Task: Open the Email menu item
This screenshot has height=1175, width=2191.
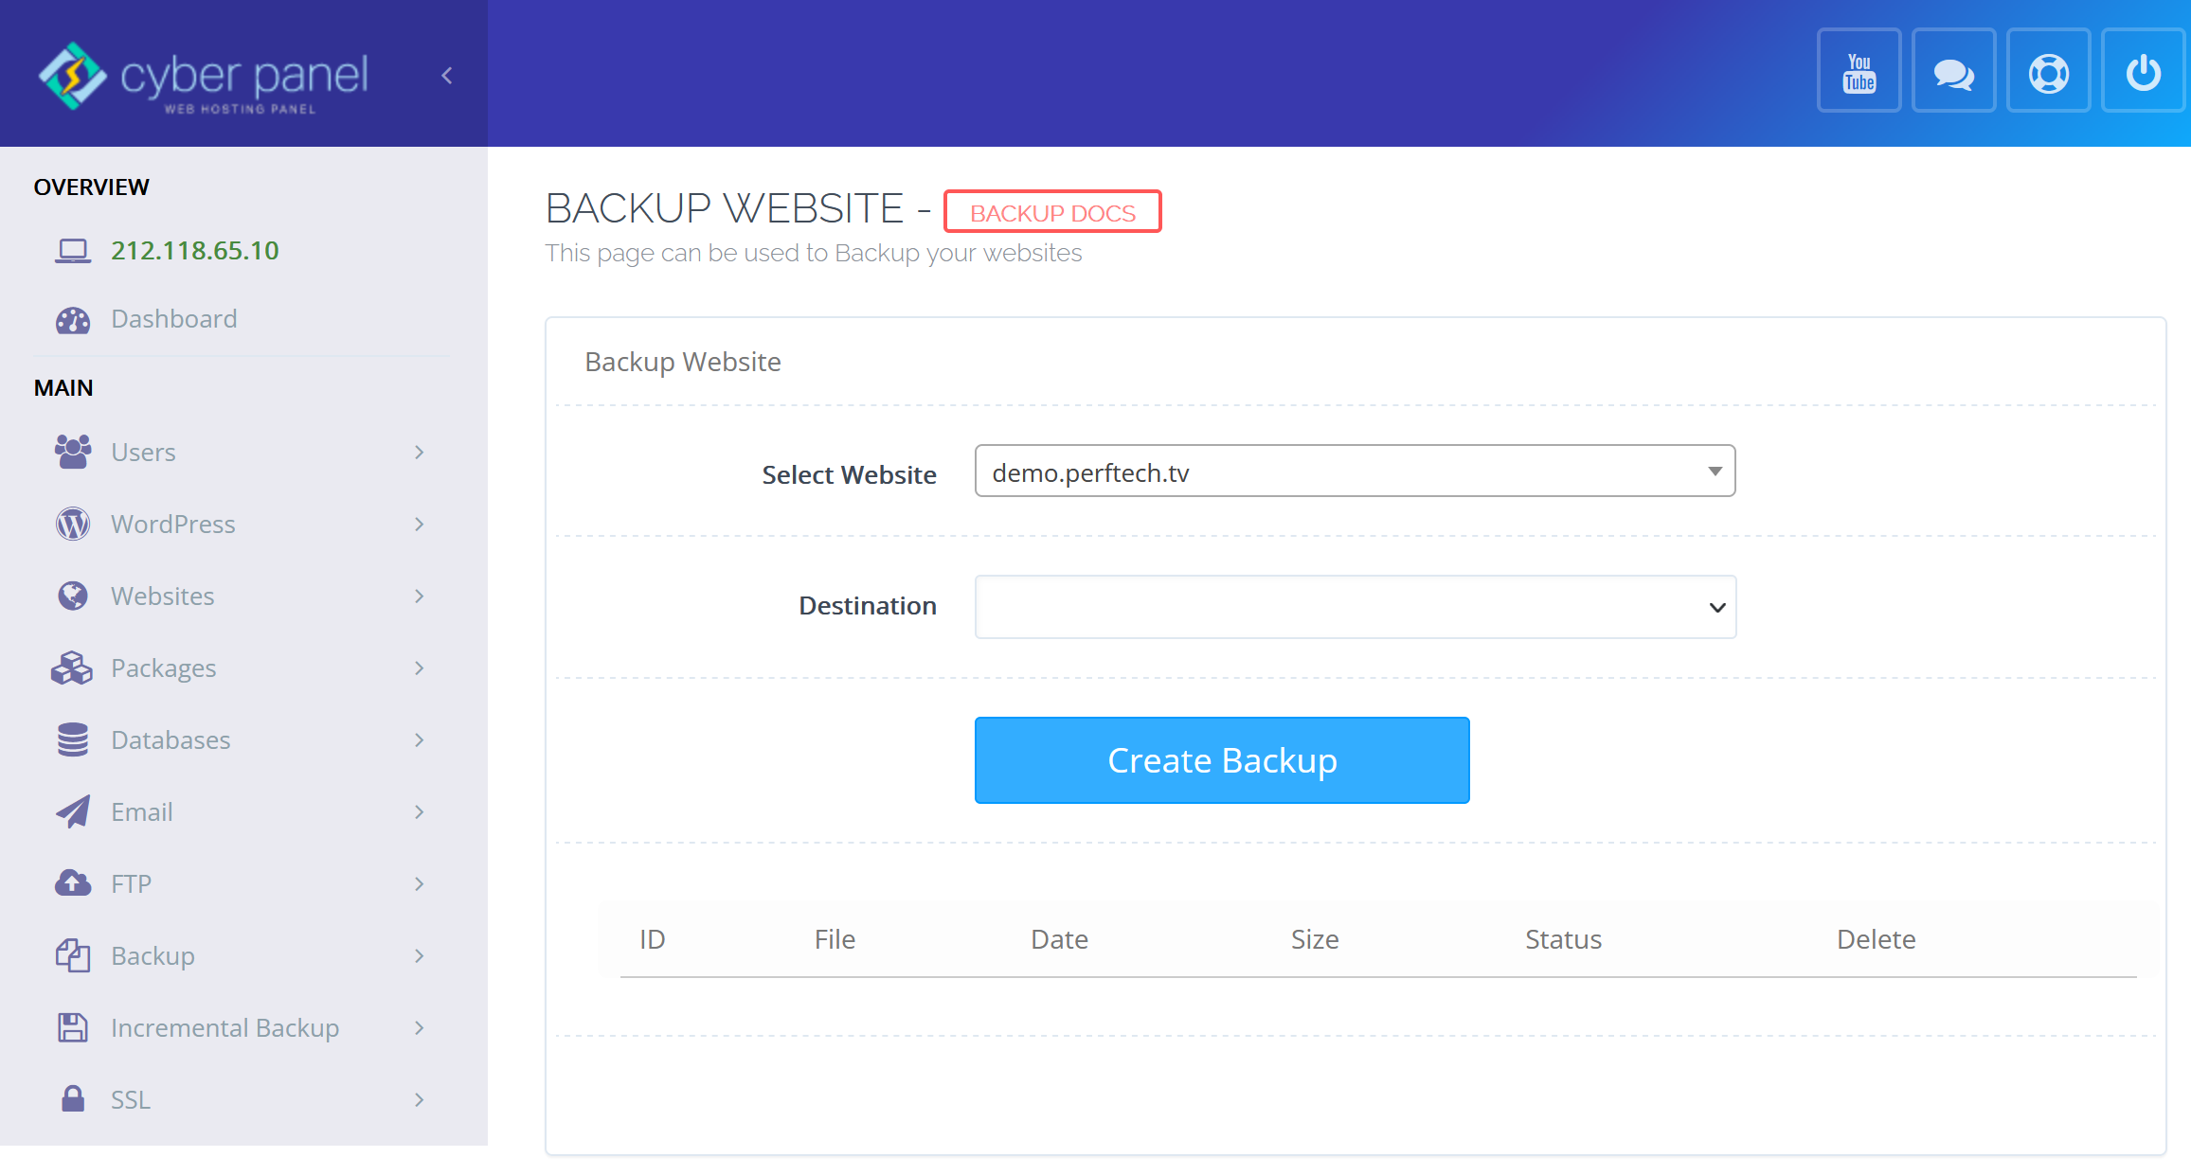Action: (142, 812)
